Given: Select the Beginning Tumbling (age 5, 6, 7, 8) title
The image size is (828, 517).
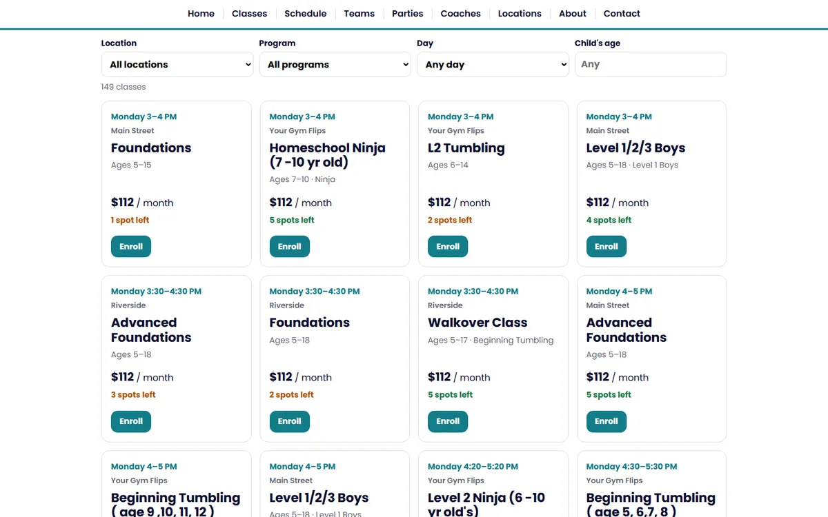Looking at the screenshot, I should (x=651, y=505).
